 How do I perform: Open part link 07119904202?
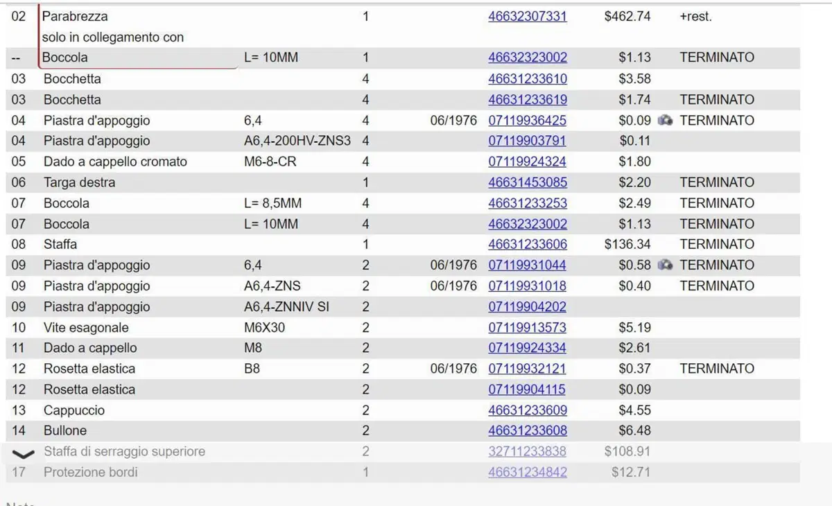click(x=528, y=306)
